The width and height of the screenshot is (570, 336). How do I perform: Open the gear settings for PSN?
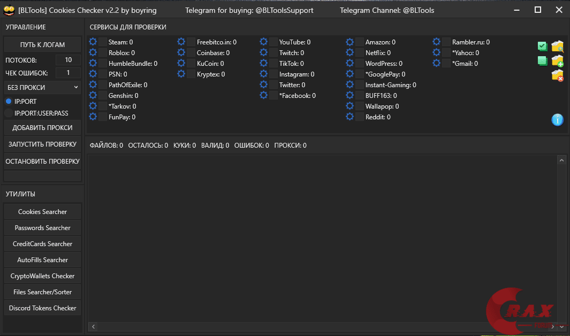[93, 74]
